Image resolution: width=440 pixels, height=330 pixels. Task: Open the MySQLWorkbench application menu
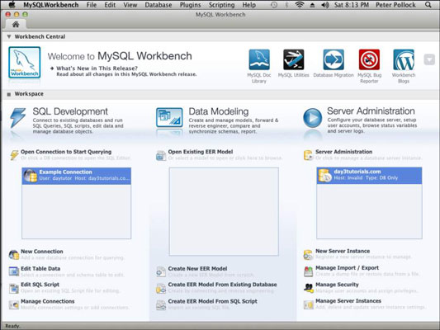point(51,5)
